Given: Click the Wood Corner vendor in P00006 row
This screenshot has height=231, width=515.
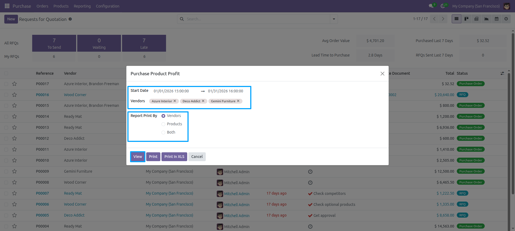Looking at the screenshot, I should [x=75, y=204].
